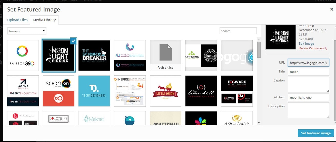This screenshot has width=336, height=142.
Task: Select the Little Onion restaurant logo
Action: [165, 91]
